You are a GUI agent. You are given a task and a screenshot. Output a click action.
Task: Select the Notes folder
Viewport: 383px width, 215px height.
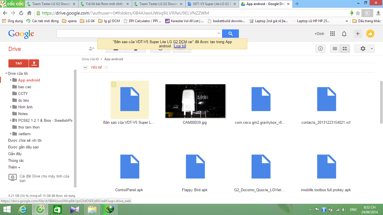click(x=23, y=114)
